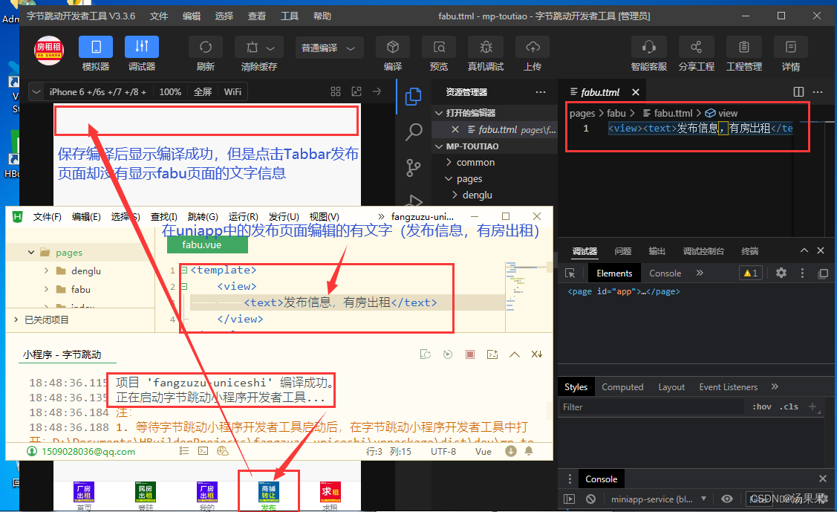Switch to the Computed tab
Viewport: 837px width, 512px height.
pyautogui.click(x=622, y=387)
